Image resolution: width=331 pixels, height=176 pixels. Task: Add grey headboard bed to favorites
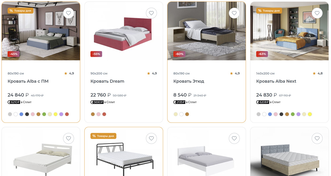click(317, 138)
